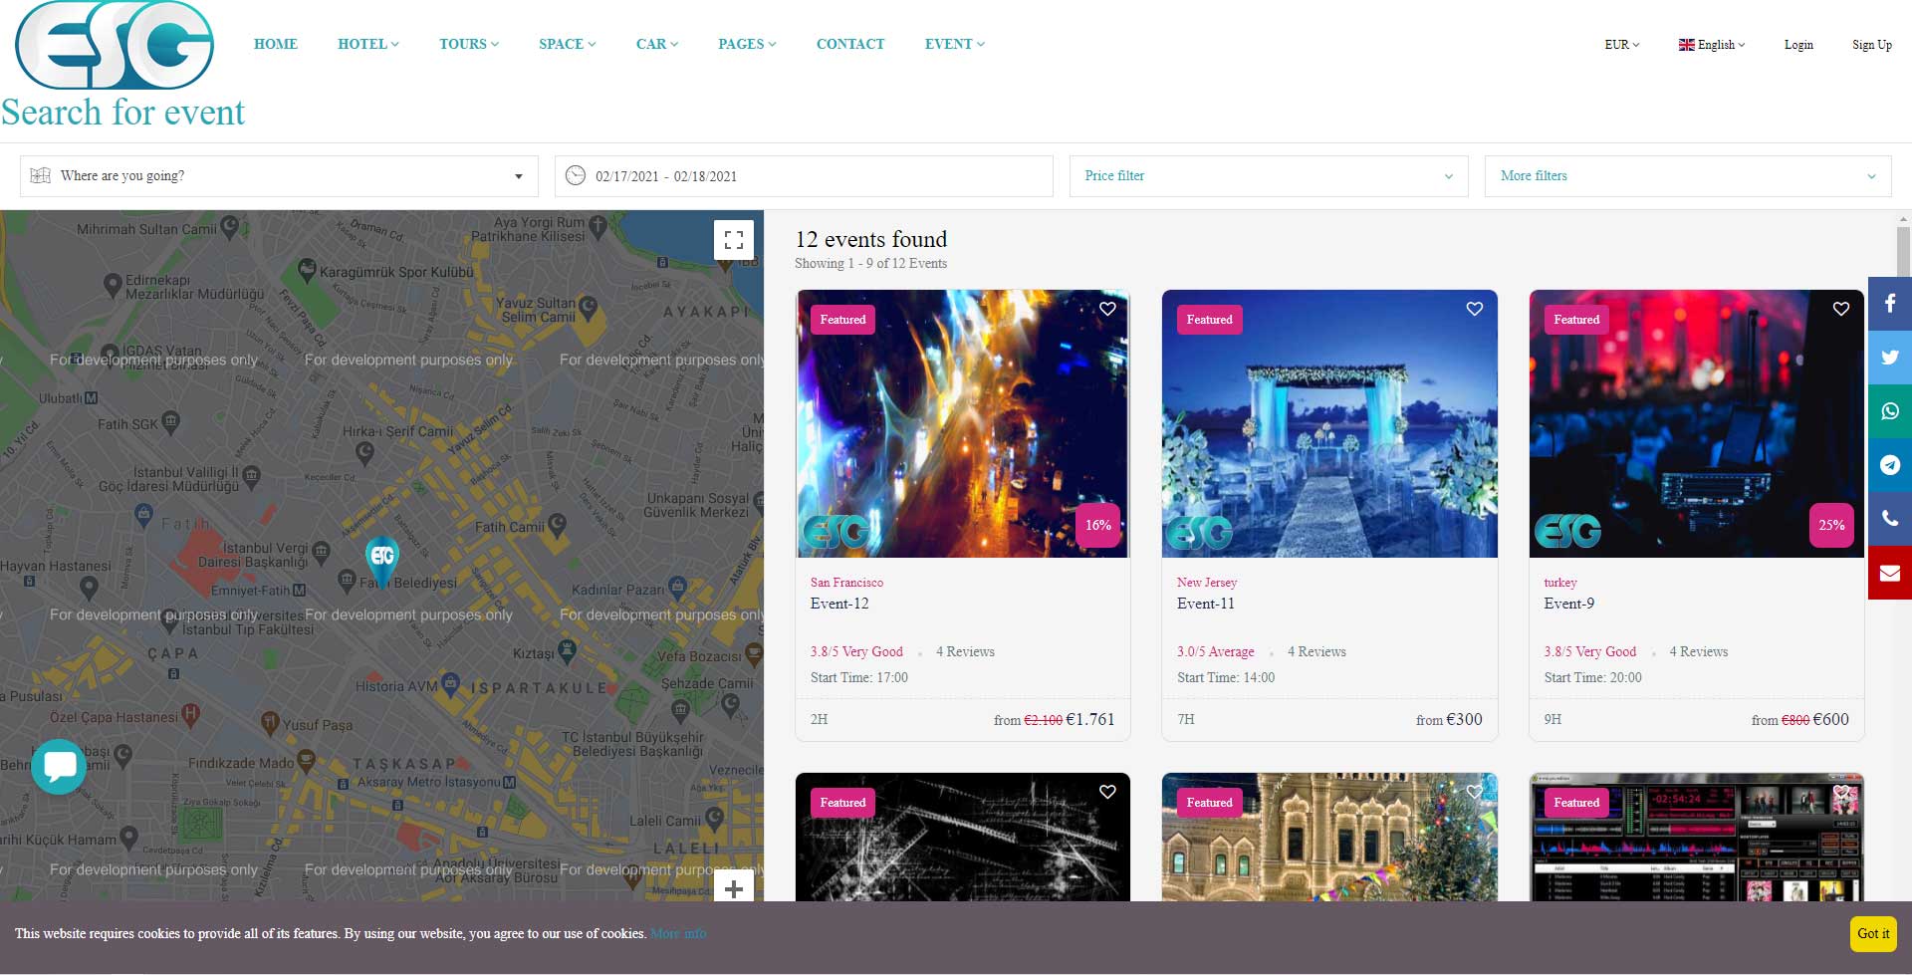Zoom in on the map

(734, 888)
